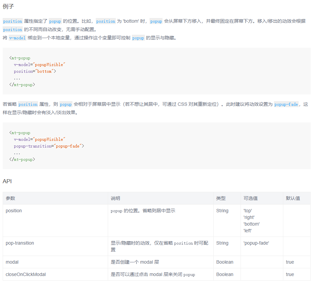Viewport: 314px width, 283px height.
Task: Click the 默认值 column header
Action: point(293,198)
